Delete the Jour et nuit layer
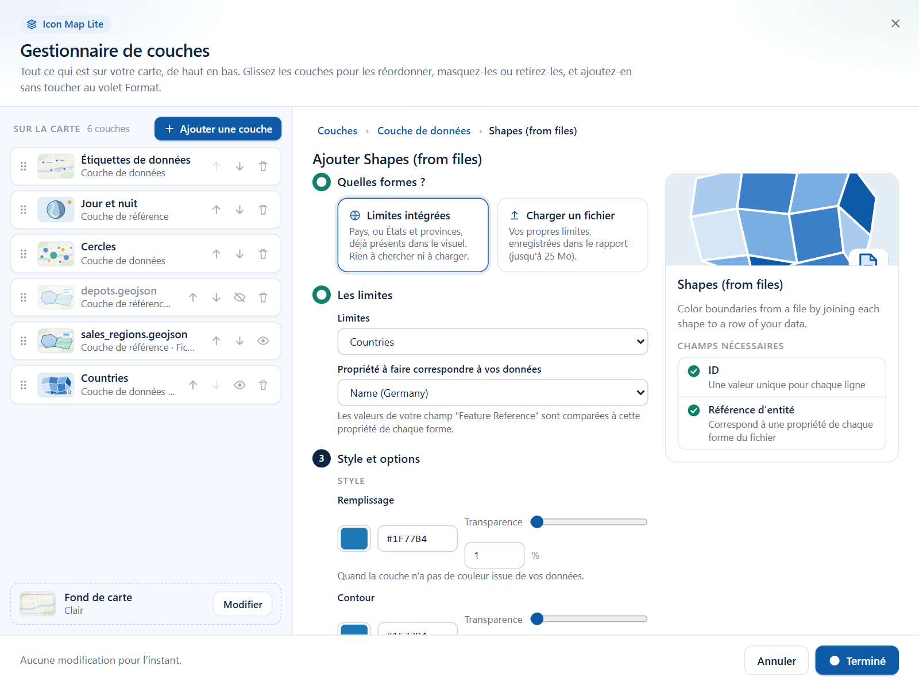Viewport: 919px width, 685px height. pyautogui.click(x=263, y=210)
